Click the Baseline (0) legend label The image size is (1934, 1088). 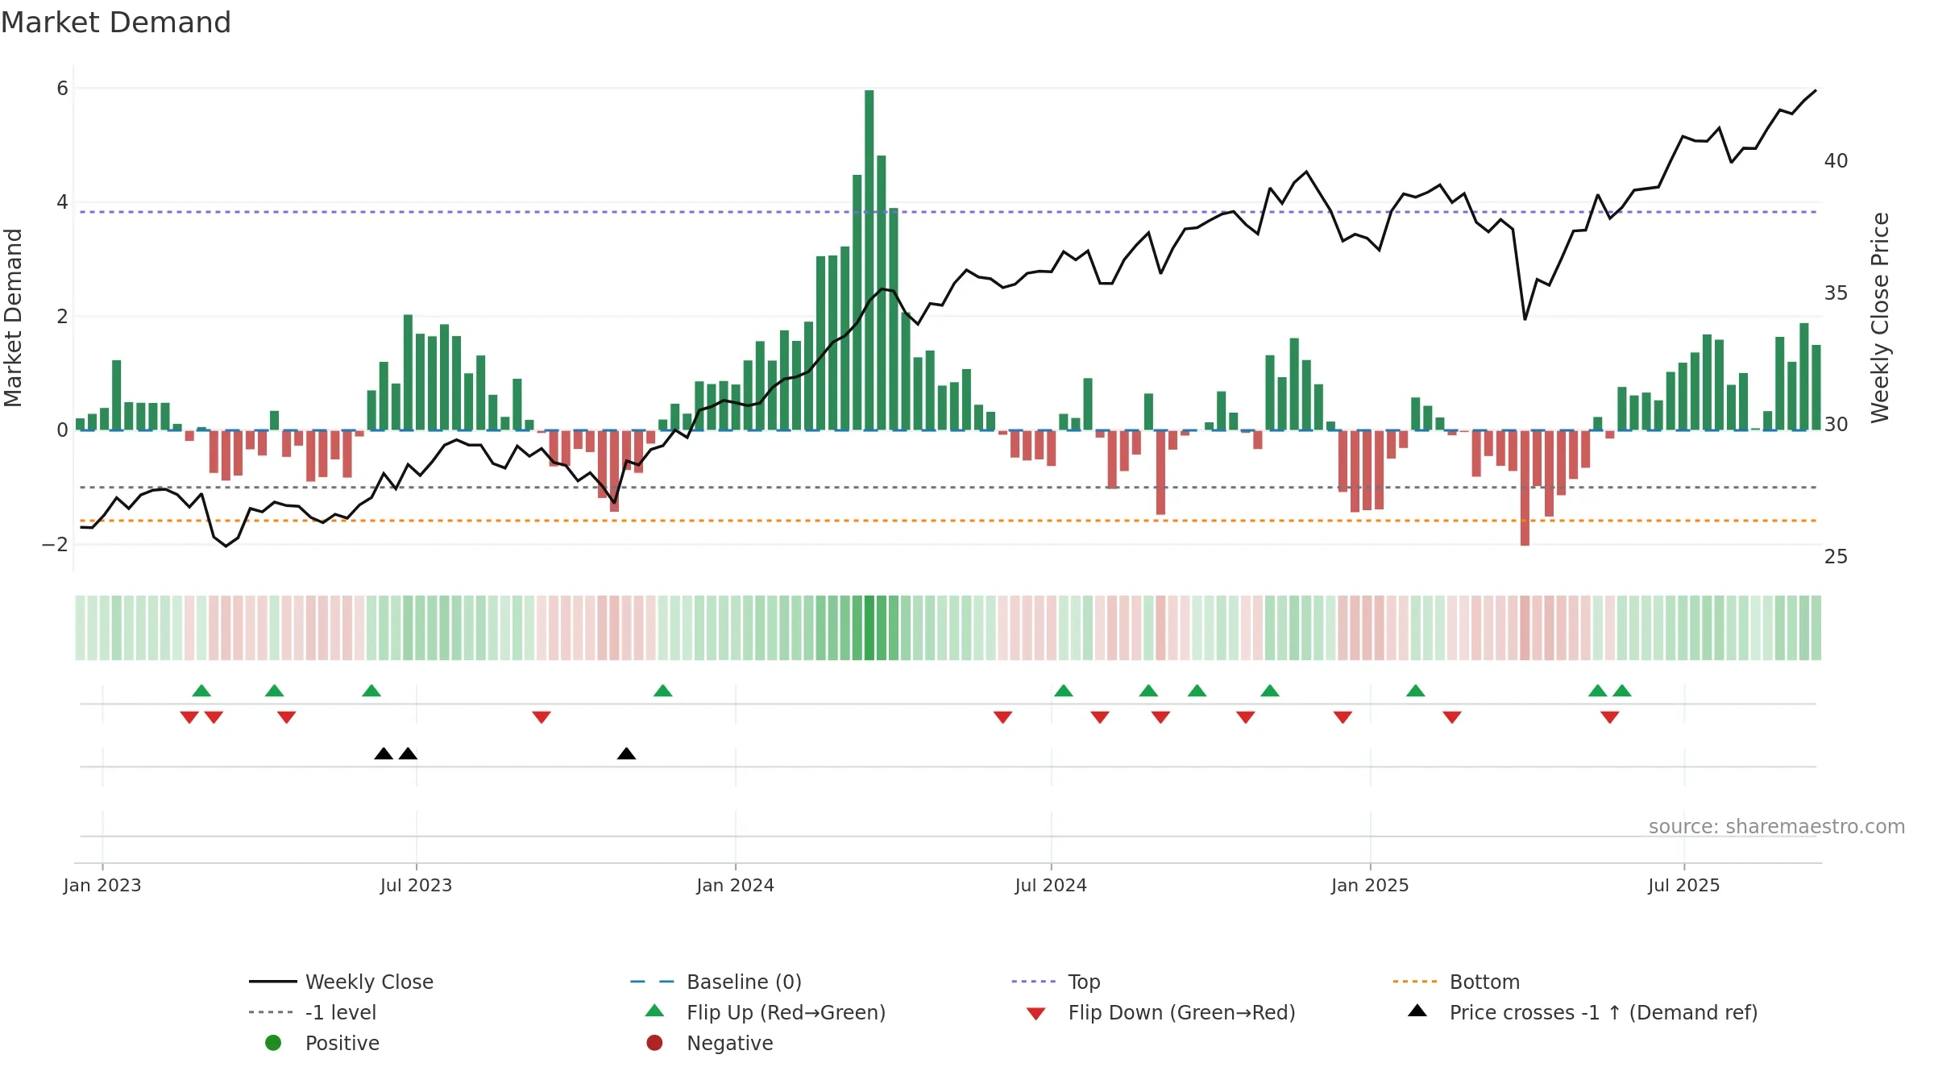[744, 982]
